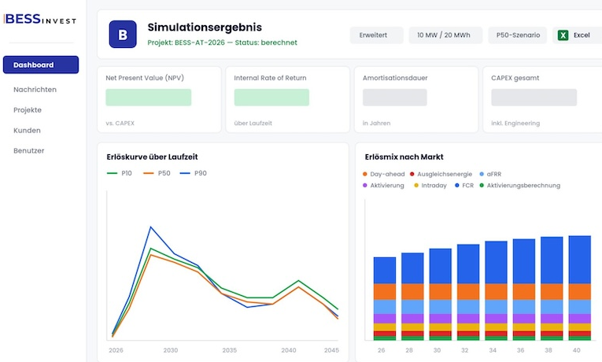The width and height of the screenshot is (602, 362).
Task: Hide Ausgleichsenergie series via legend
Action: pos(441,174)
